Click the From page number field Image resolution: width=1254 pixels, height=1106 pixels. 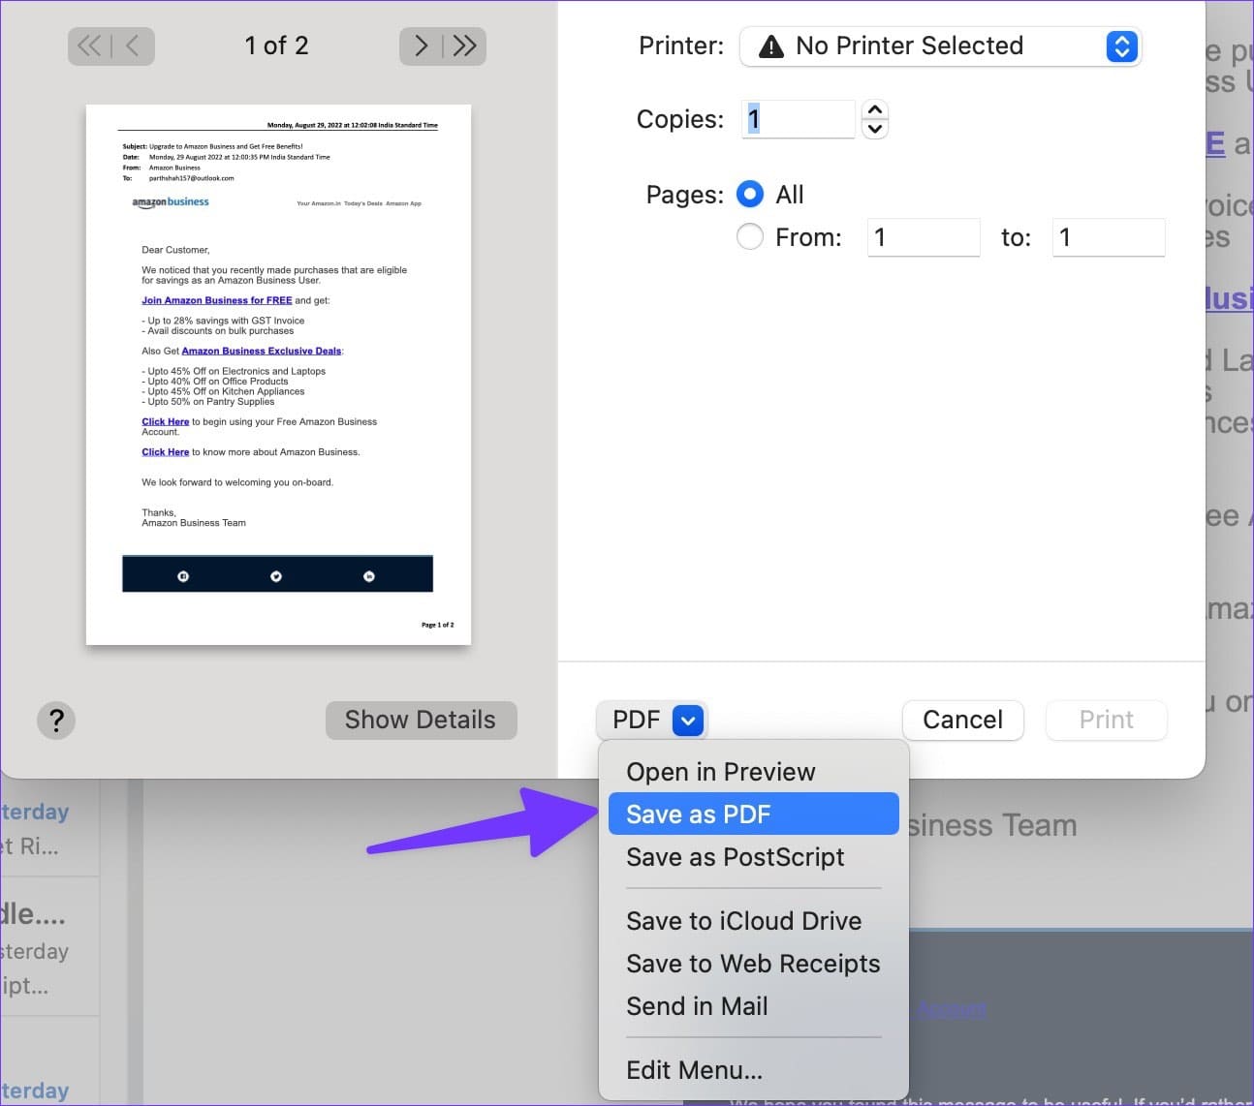click(924, 237)
